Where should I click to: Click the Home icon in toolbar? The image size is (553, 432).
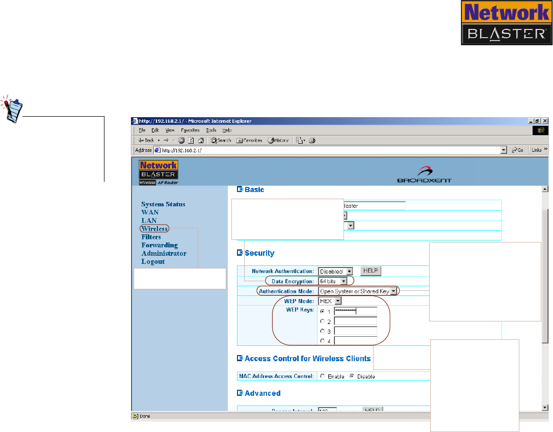click(201, 141)
